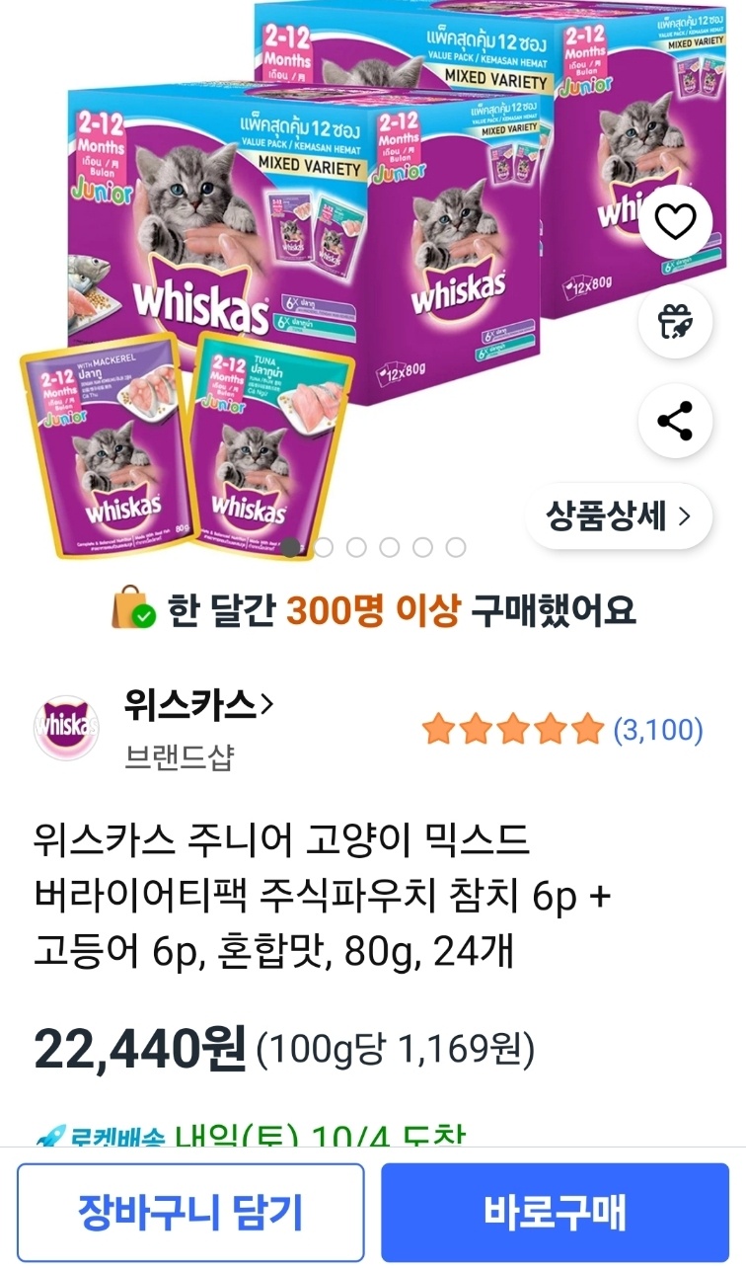Select the third image pagination dot
746x1268 pixels.
click(x=356, y=547)
